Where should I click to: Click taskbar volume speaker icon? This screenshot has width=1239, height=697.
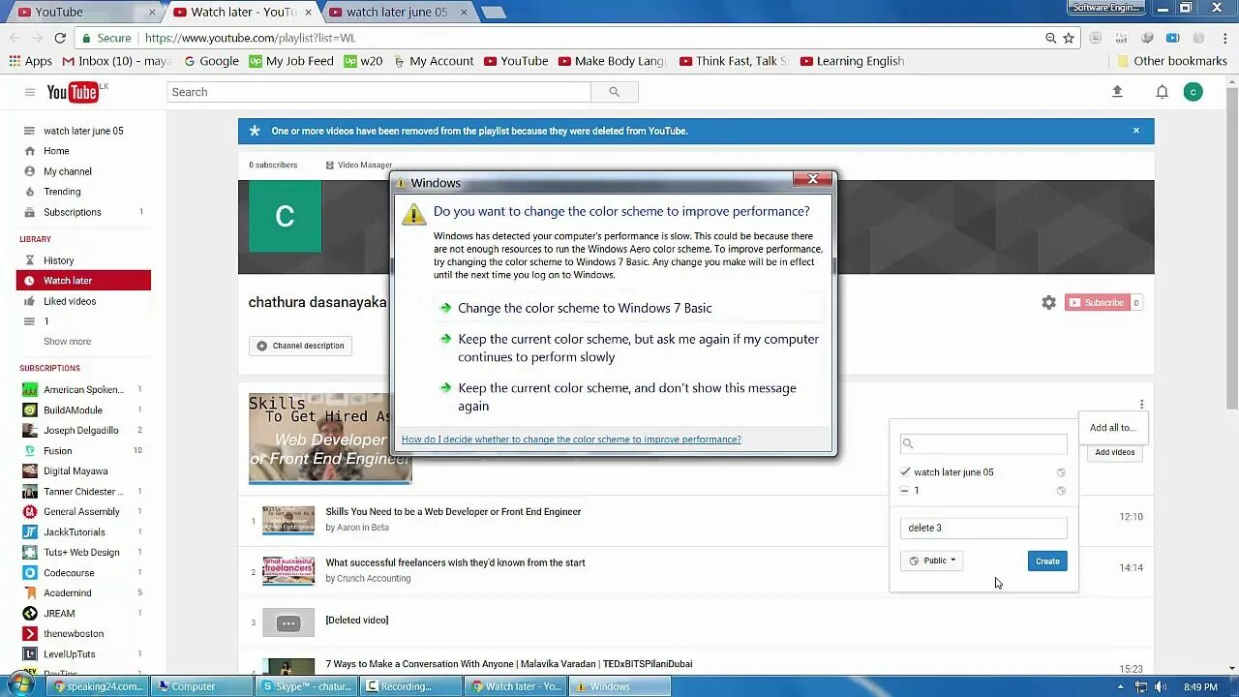pos(1161,687)
